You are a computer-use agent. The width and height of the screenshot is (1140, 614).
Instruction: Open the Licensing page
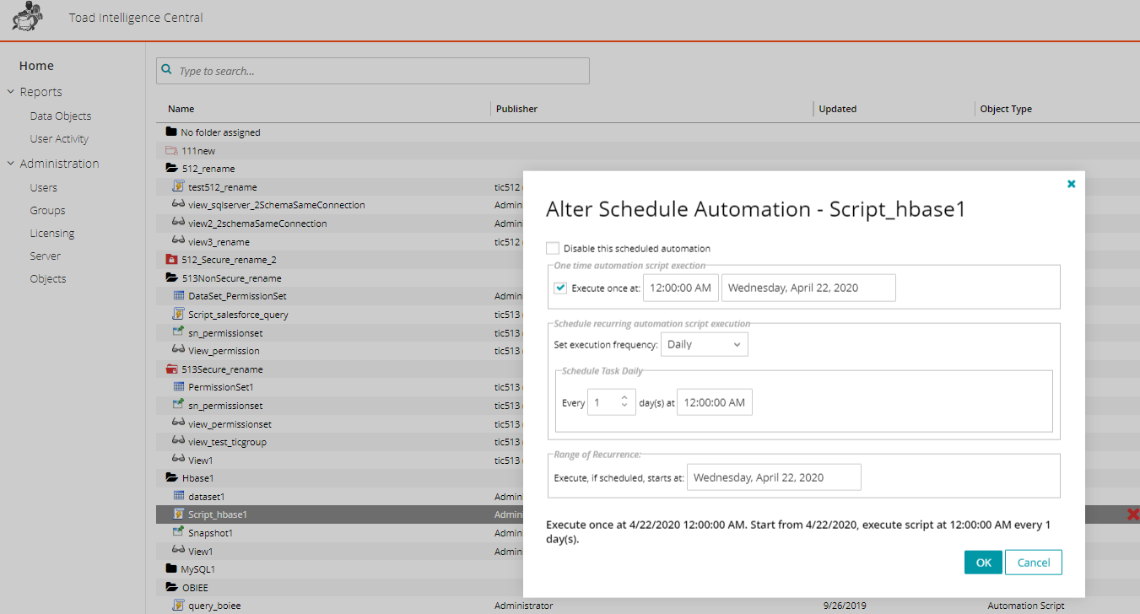[52, 234]
